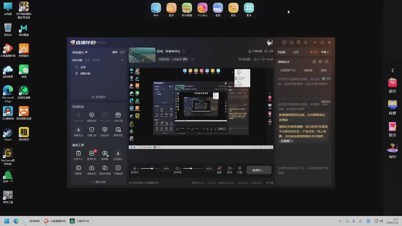Image resolution: width=402 pixels, height=226 pixels.
Task: Collapse the right desktop sidebar chevron
Action: coord(393,70)
